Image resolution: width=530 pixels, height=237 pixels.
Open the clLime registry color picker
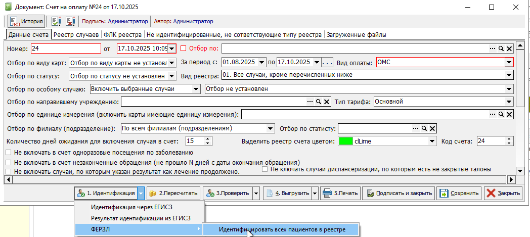(432, 141)
